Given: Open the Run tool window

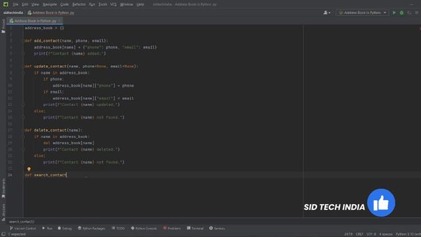Looking at the screenshot, I should pyautogui.click(x=47, y=228).
